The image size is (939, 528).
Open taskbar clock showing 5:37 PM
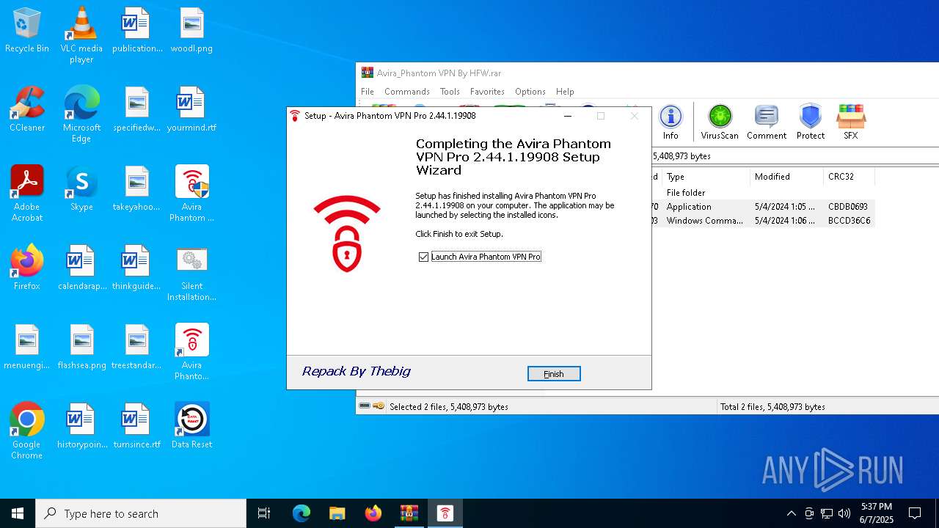(x=877, y=513)
